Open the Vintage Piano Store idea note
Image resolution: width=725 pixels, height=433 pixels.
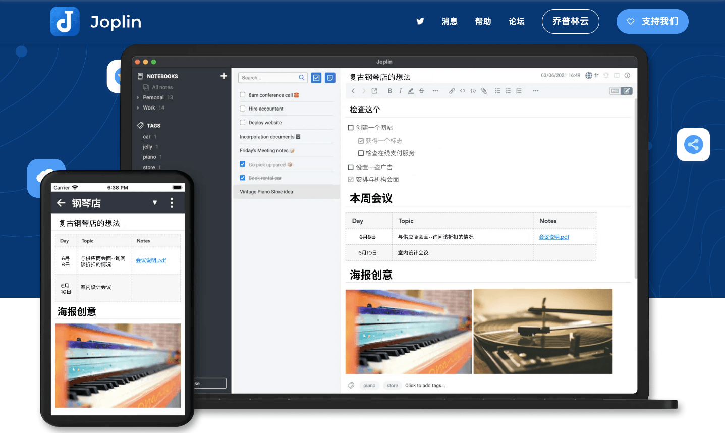click(x=286, y=192)
